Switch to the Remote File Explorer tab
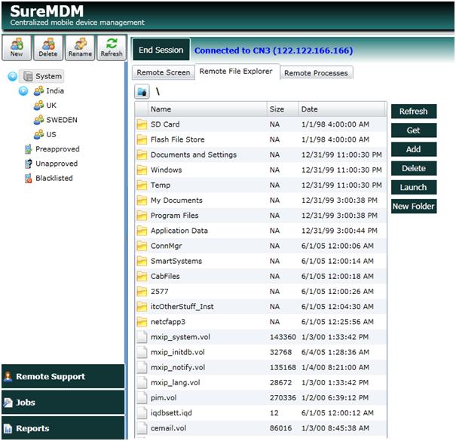Image resolution: width=456 pixels, height=441 pixels. tap(236, 72)
